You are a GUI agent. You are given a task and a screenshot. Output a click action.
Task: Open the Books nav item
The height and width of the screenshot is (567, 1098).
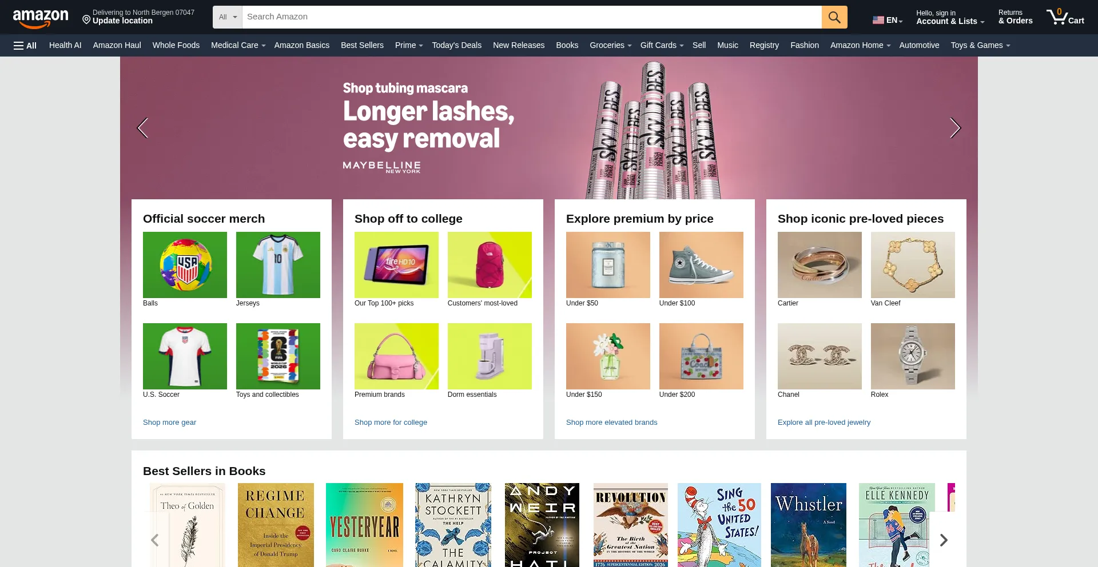567,46
